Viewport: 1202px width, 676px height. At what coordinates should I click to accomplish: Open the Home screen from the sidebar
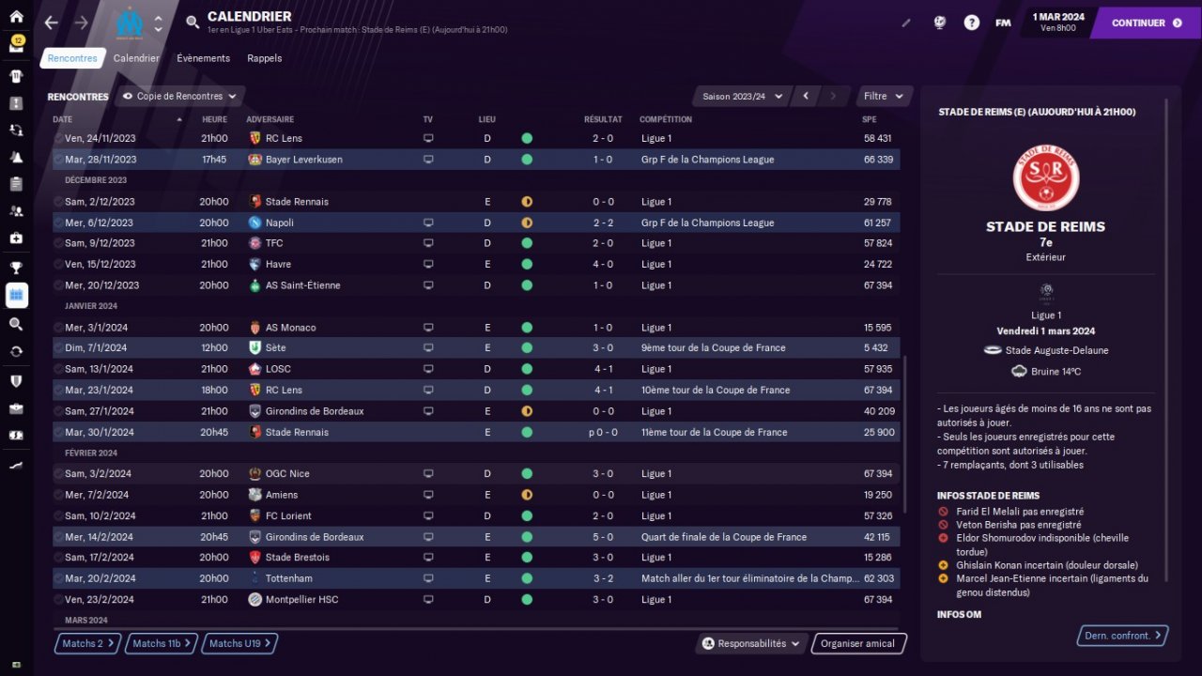(16, 16)
